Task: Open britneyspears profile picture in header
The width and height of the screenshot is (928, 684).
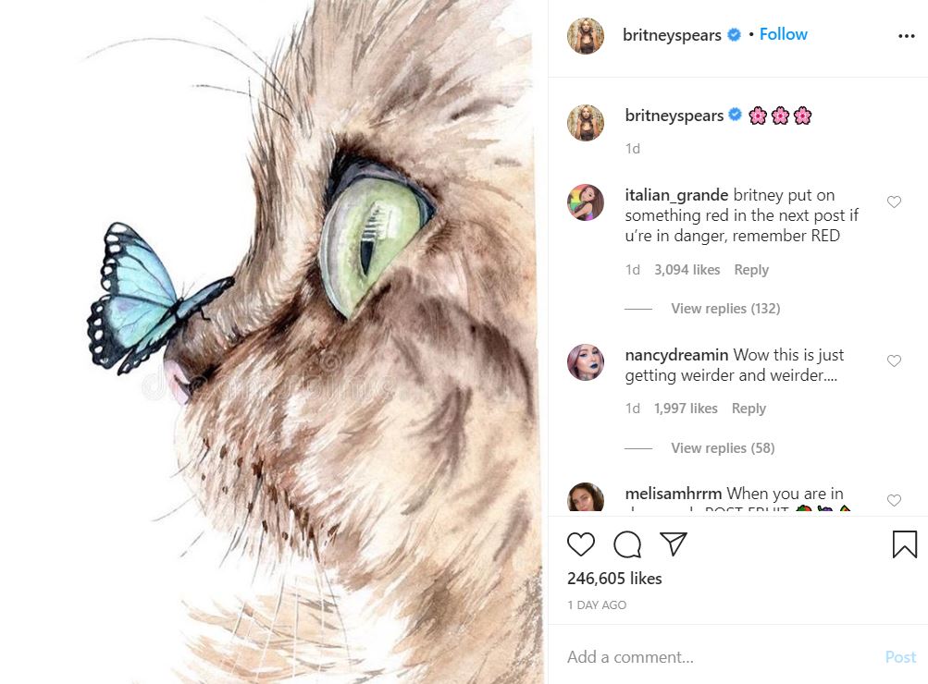Action: pyautogui.click(x=586, y=36)
